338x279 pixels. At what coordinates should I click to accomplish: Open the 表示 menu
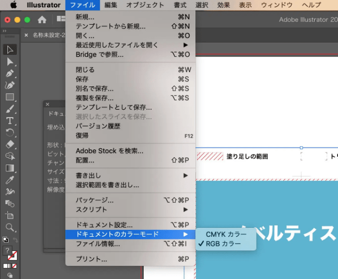pos(246,5)
